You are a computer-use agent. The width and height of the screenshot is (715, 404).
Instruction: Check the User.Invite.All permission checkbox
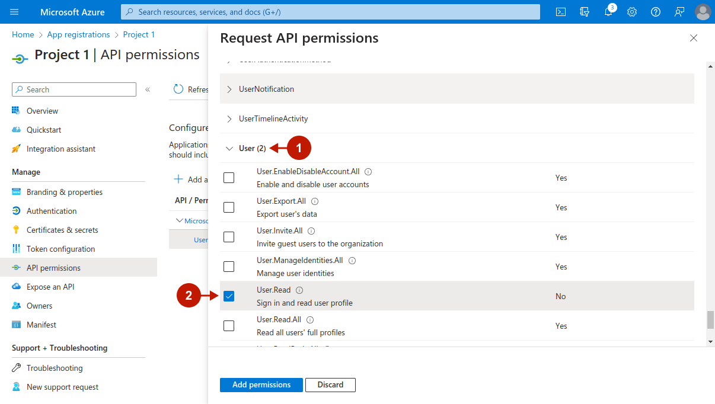coord(229,237)
